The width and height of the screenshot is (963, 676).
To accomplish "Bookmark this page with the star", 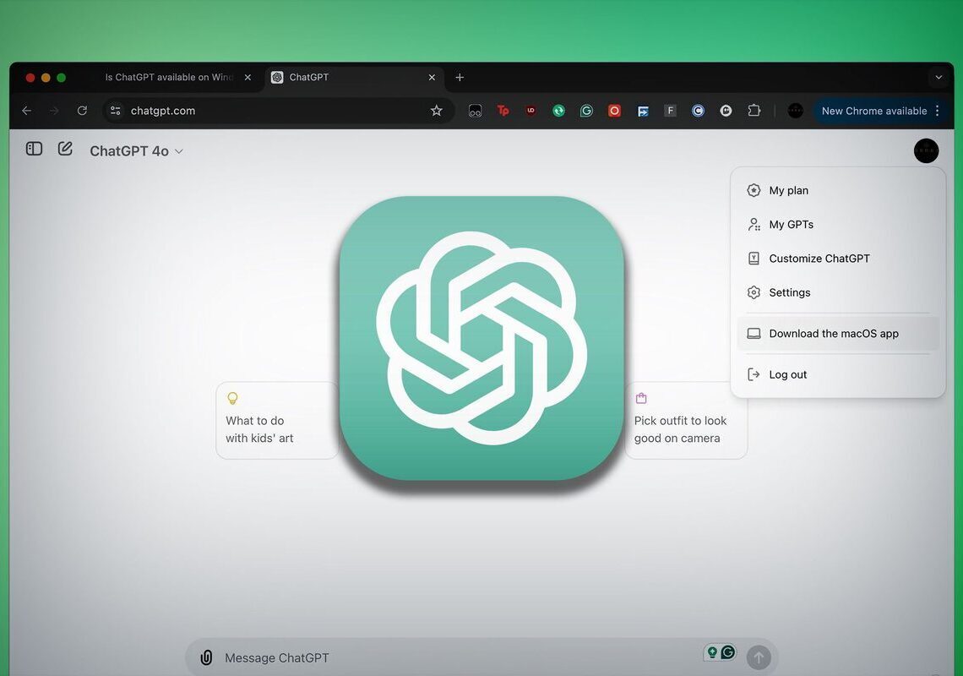I will 436,111.
